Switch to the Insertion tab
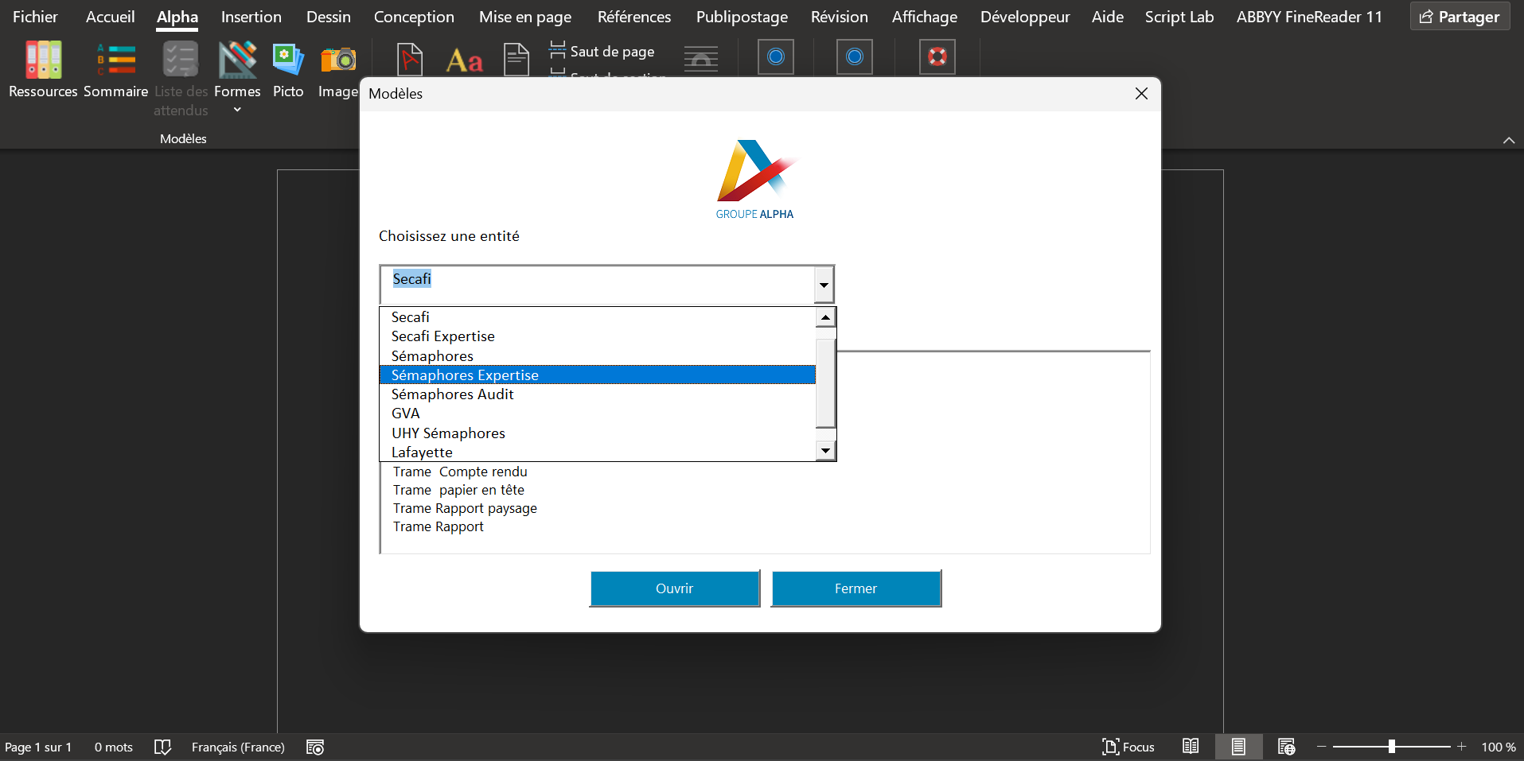Image resolution: width=1524 pixels, height=761 pixels. click(251, 17)
